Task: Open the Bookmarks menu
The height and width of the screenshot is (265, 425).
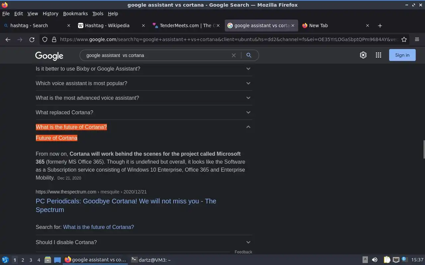Action: pyautogui.click(x=75, y=14)
